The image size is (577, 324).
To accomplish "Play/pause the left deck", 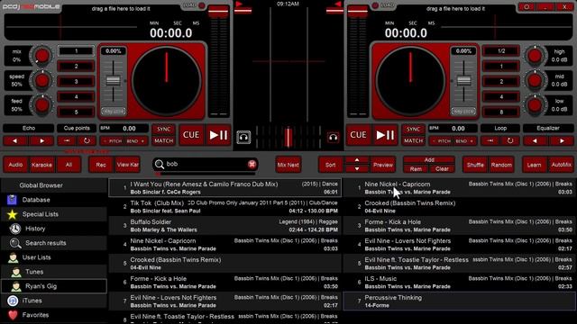I will pyautogui.click(x=218, y=135).
